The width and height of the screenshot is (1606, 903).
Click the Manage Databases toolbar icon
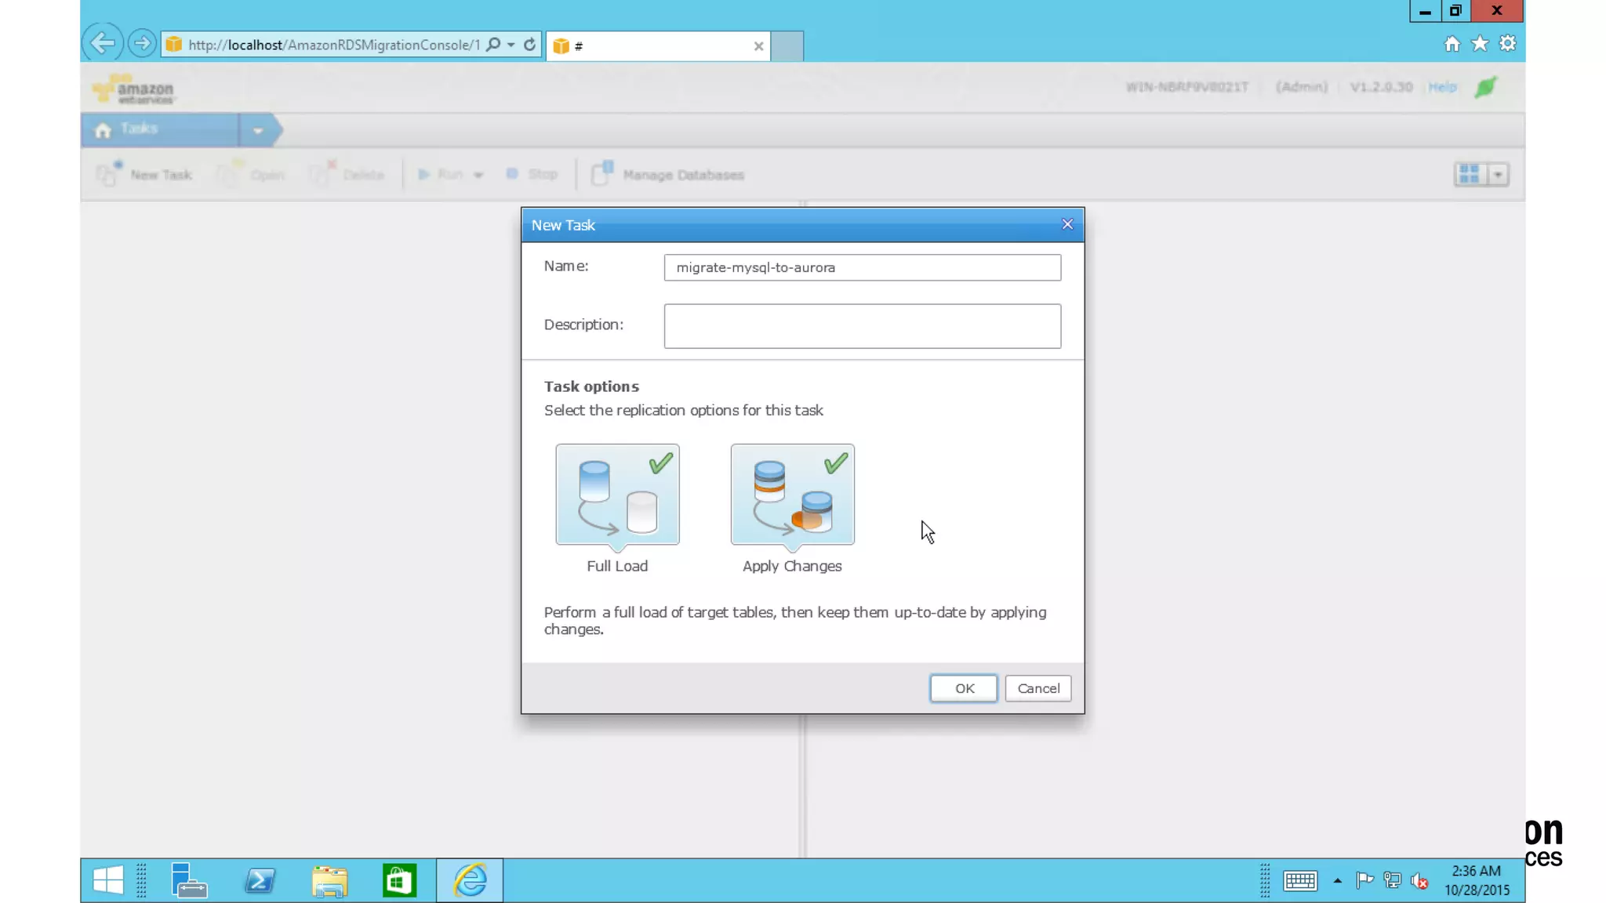click(x=602, y=174)
